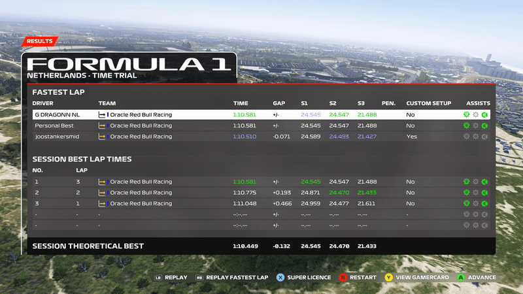Click the GAP column header

click(279, 103)
